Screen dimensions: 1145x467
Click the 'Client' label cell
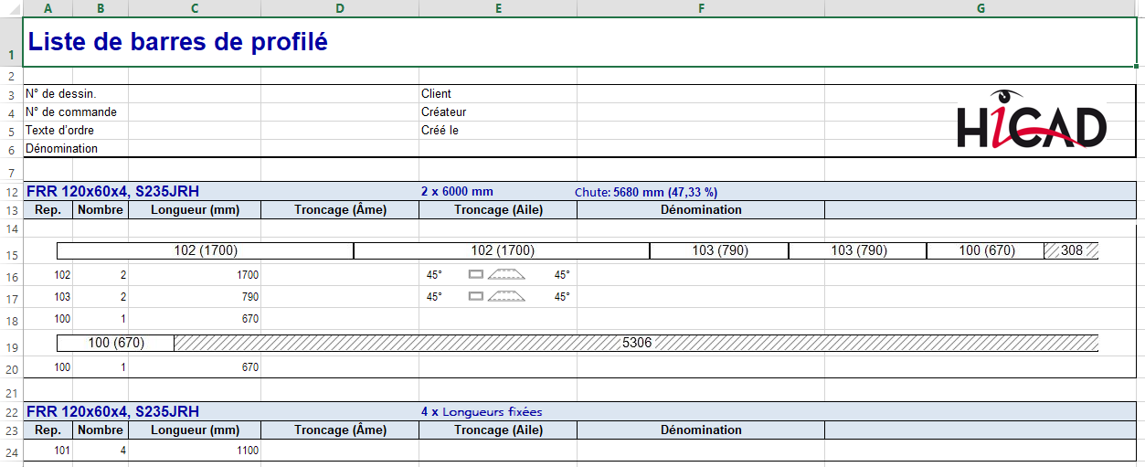(436, 94)
